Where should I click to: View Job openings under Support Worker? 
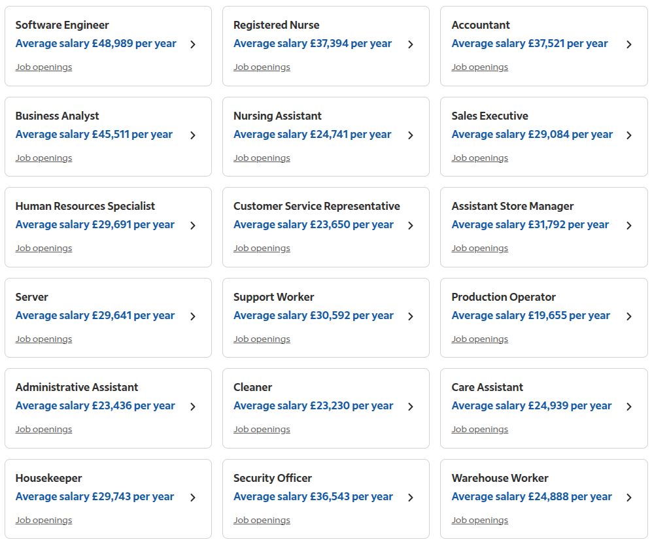pos(262,339)
